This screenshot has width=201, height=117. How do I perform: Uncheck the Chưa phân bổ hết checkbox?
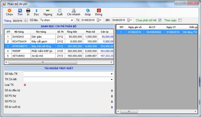[160, 20]
